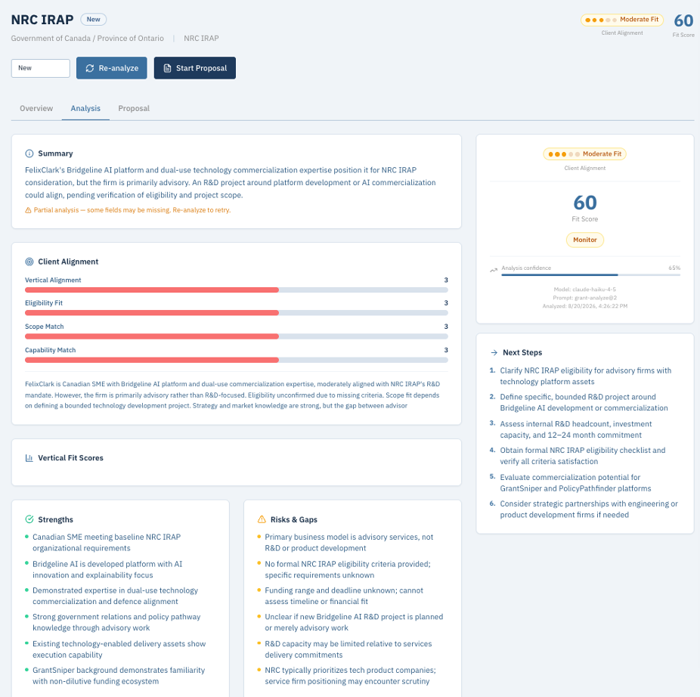Click the 65% confidence value
The width and height of the screenshot is (700, 697).
674,268
